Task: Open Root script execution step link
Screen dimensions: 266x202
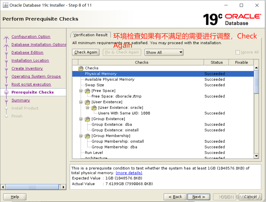Action: tap(31, 85)
